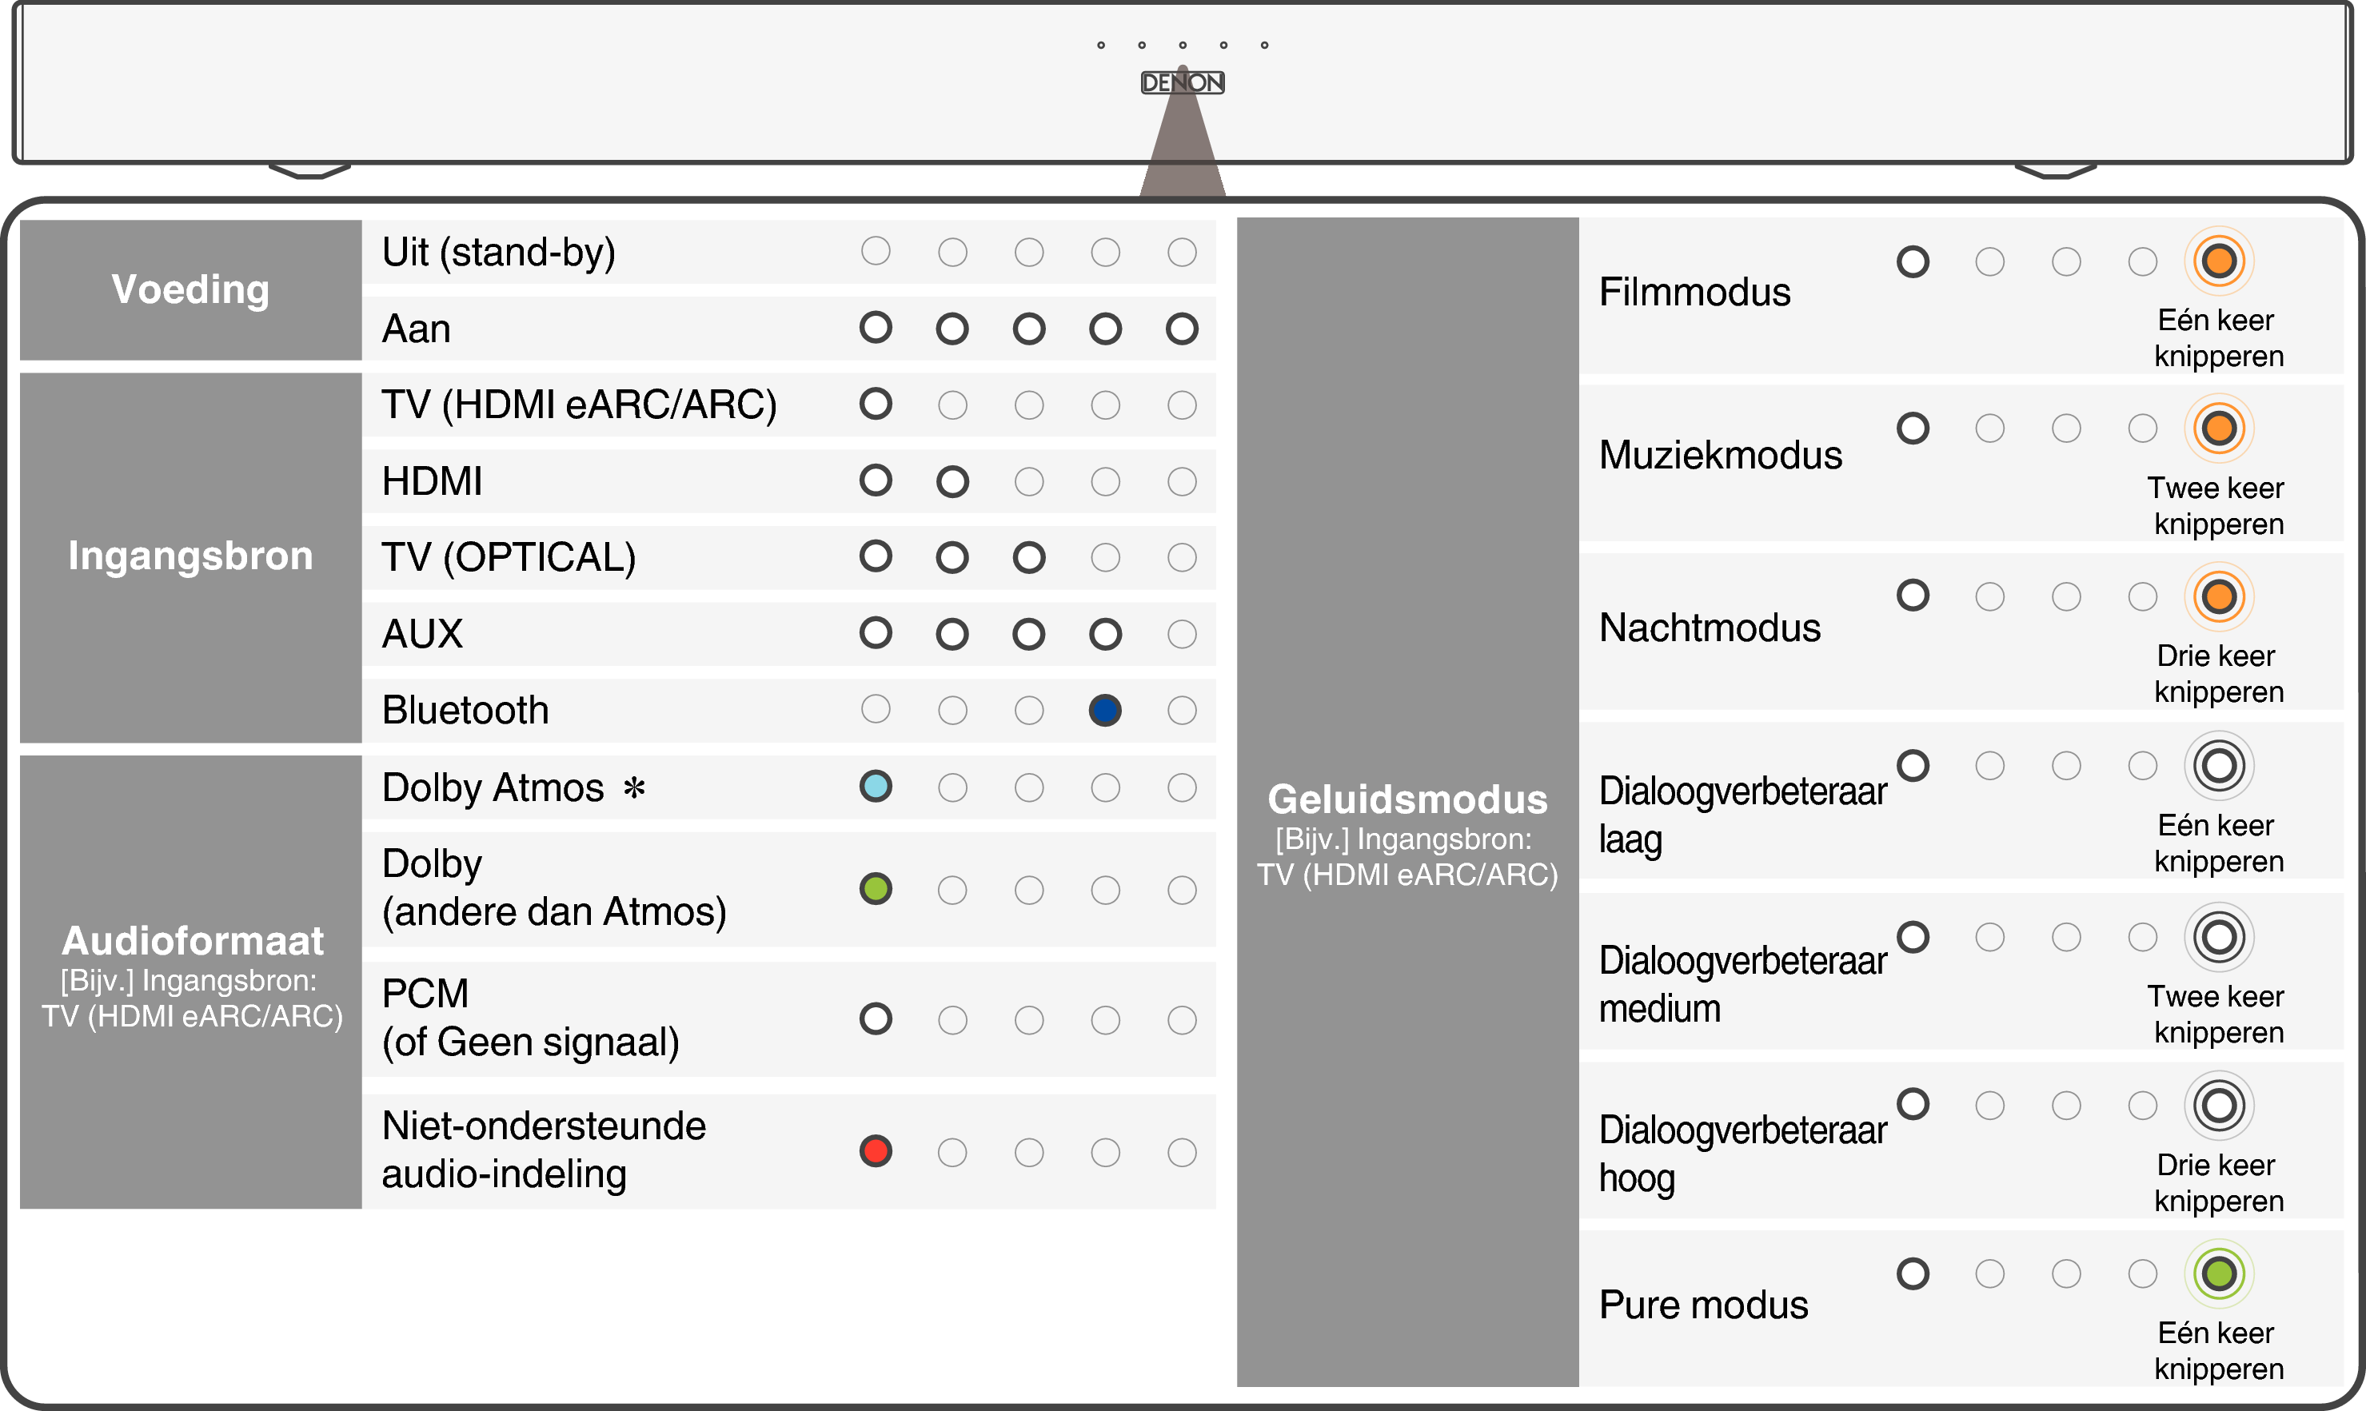Select the first LED in the PCM row
The width and height of the screenshot is (2366, 1411).
pyautogui.click(x=876, y=1019)
